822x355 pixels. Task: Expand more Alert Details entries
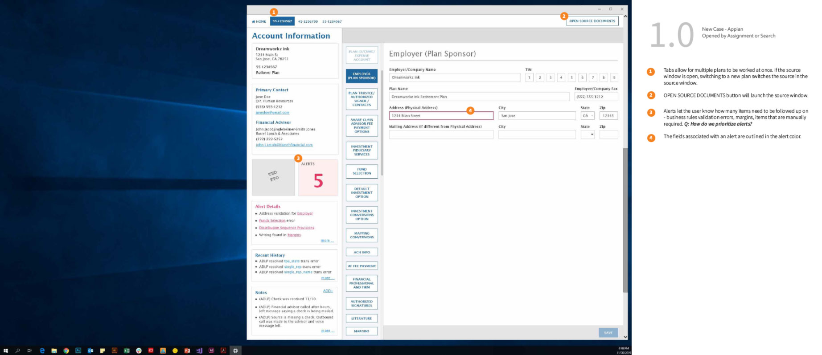tap(327, 241)
